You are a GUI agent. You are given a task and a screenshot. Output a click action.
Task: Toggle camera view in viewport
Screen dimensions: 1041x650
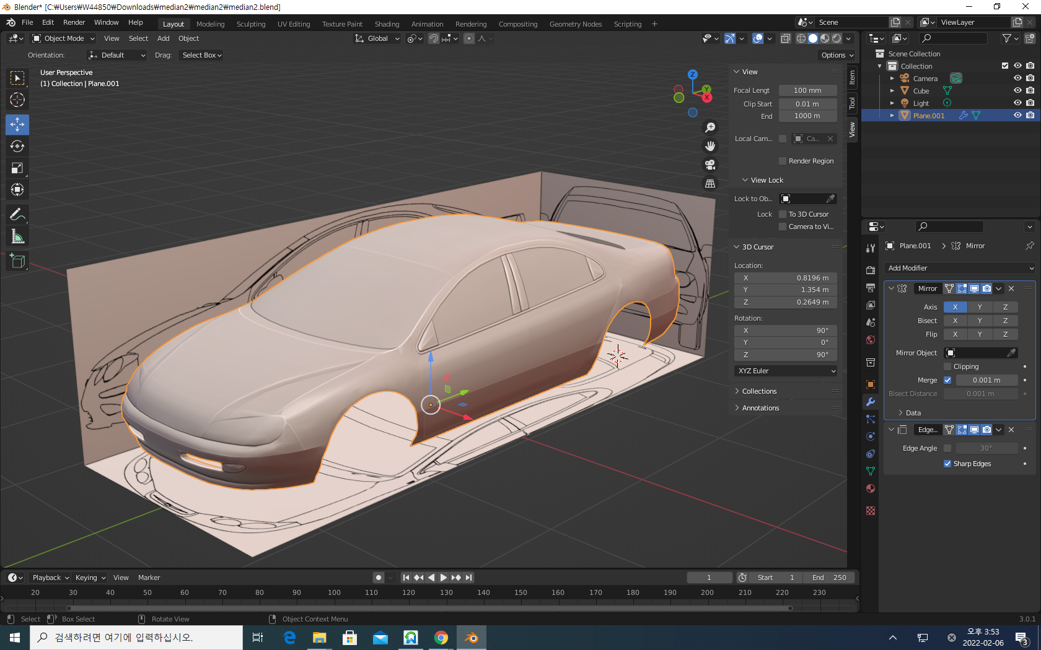[710, 165]
